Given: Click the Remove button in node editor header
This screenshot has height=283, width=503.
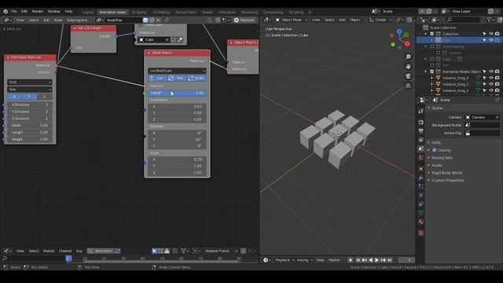Looking at the screenshot, I should tap(244, 20).
